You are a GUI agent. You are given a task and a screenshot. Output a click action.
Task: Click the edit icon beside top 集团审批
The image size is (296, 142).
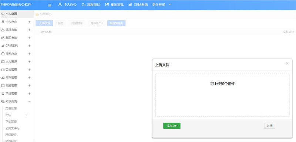[x=107, y=4]
